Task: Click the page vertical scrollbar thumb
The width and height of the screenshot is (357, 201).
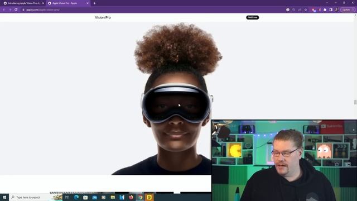Action: 355,102
